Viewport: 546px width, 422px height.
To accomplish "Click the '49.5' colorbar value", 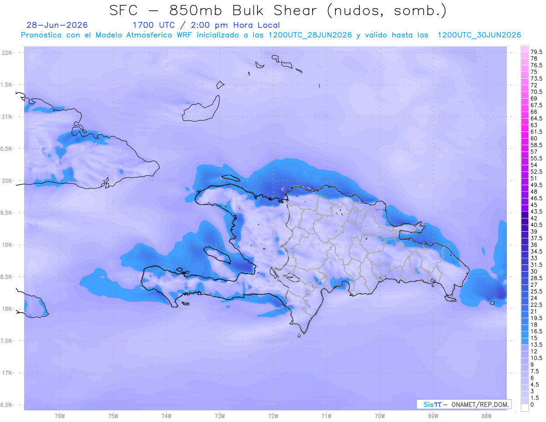I will [x=537, y=185].
